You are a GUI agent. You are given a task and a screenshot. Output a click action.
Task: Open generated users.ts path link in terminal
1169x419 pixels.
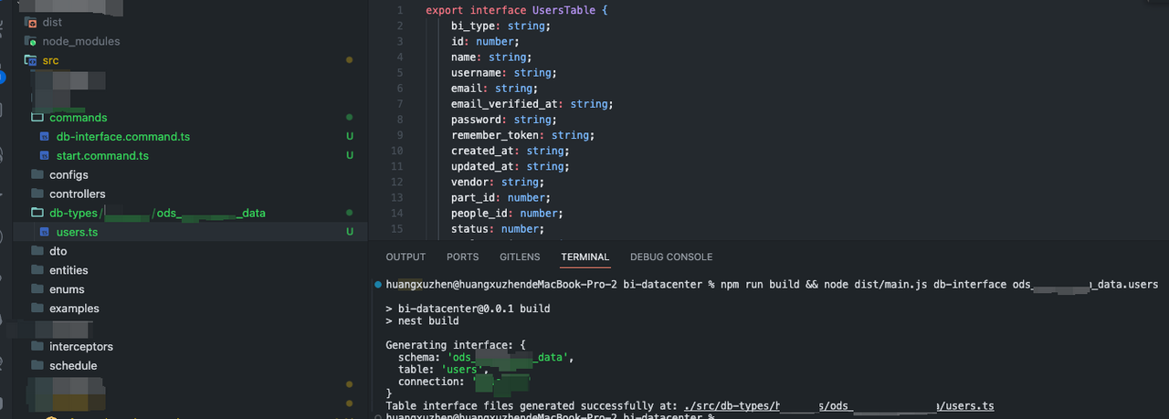[839, 405]
